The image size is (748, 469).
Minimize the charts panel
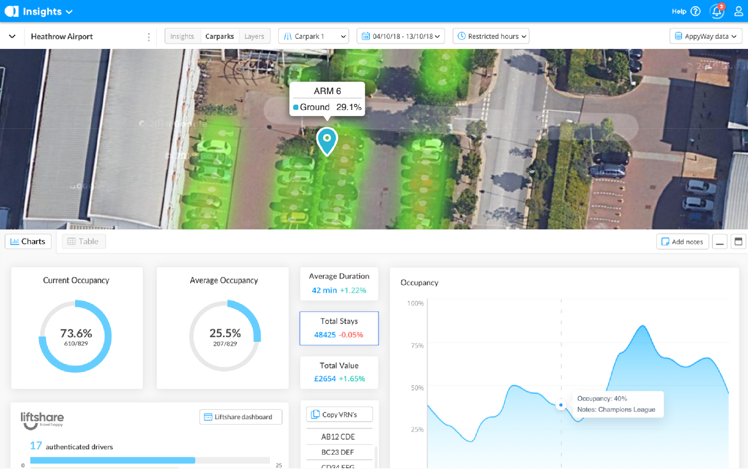[720, 242]
